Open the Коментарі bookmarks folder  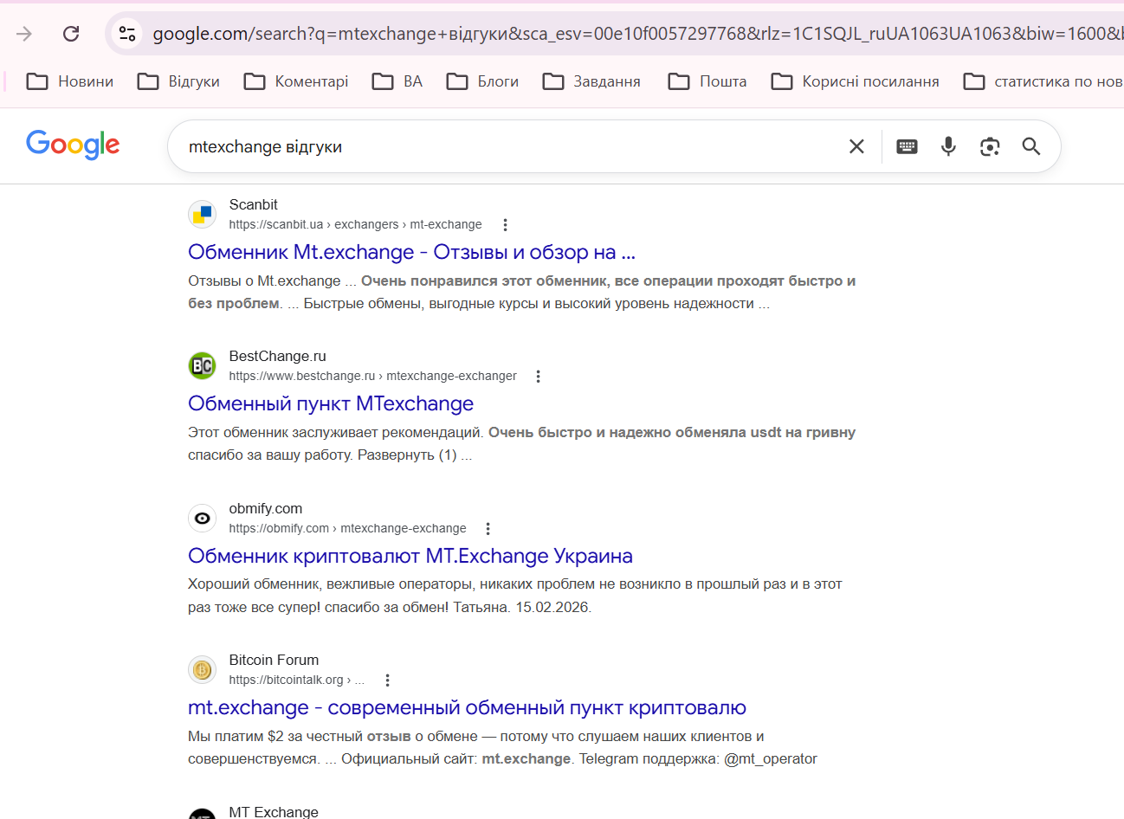point(296,81)
